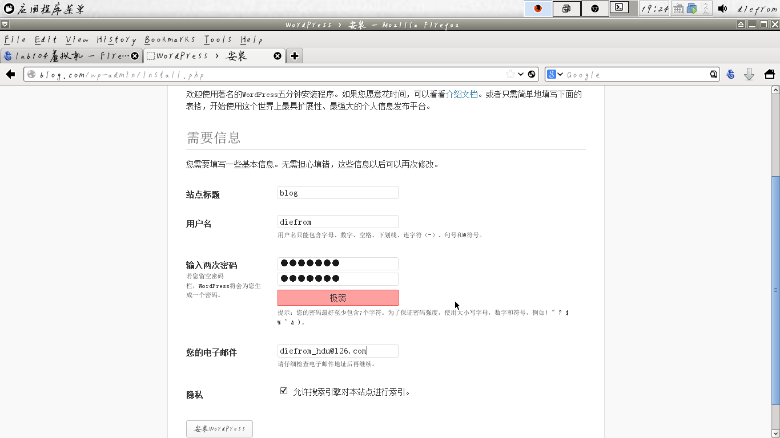
Task: Close the WordPress install tab
Action: point(278,56)
